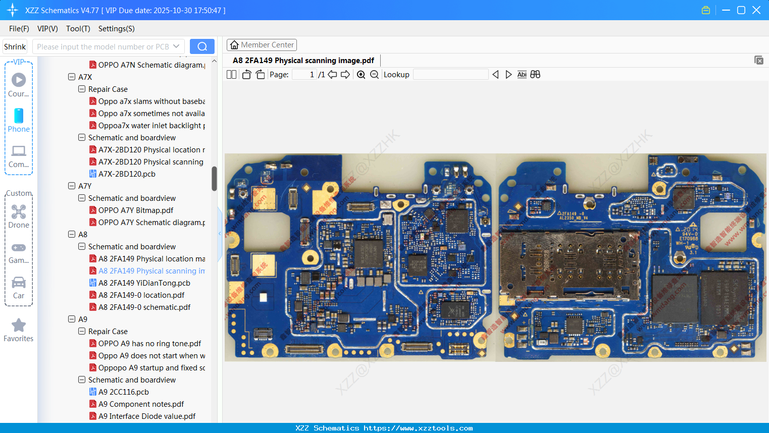Open the VIP(V) menu
The image size is (769, 433).
point(47,28)
